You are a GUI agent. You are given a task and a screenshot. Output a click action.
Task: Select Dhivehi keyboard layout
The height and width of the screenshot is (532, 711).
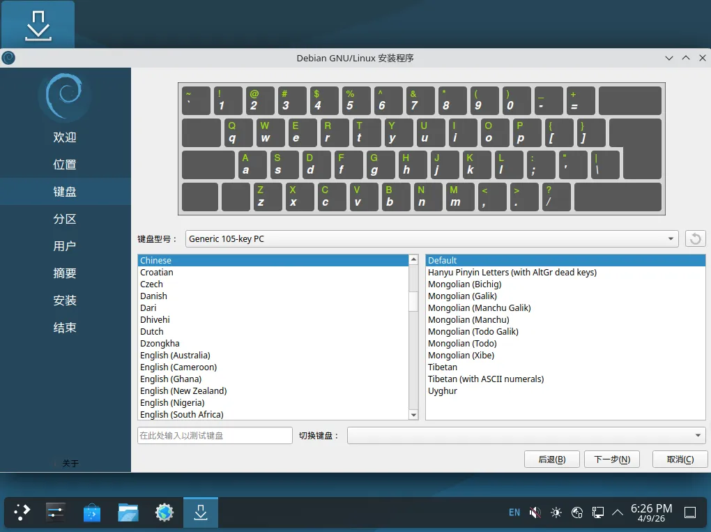coord(273,319)
